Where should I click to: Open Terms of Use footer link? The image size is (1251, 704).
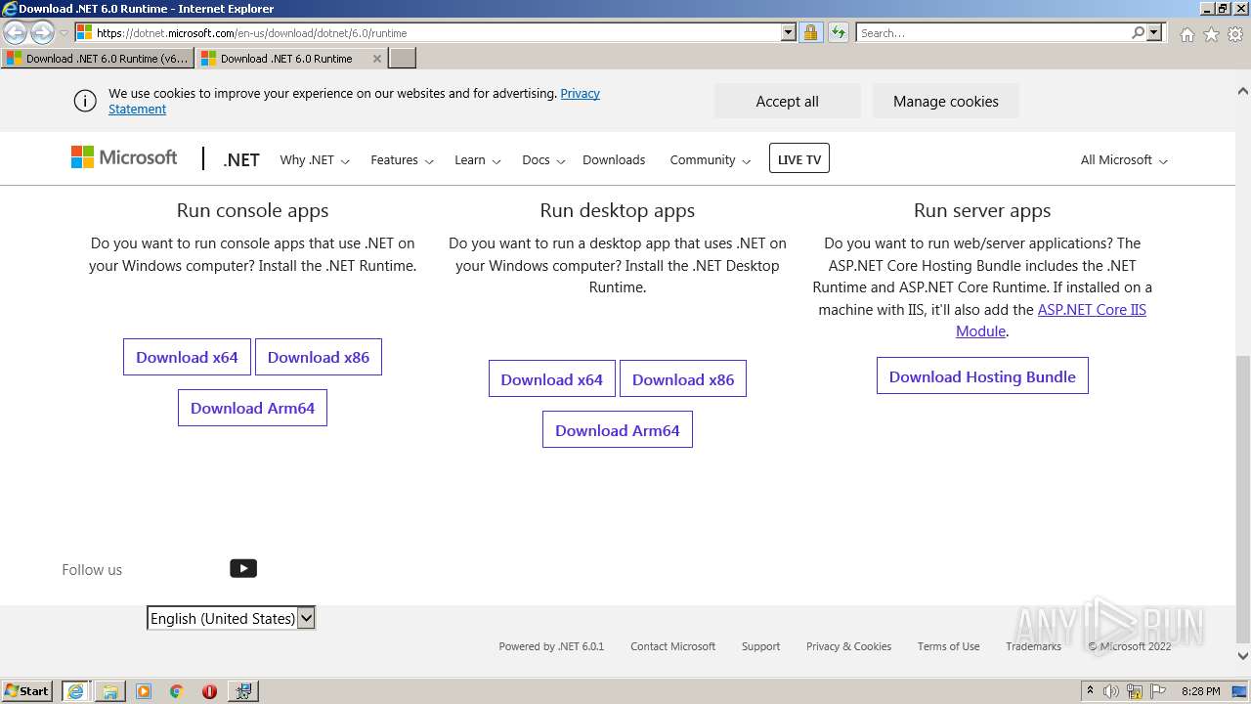click(x=948, y=646)
